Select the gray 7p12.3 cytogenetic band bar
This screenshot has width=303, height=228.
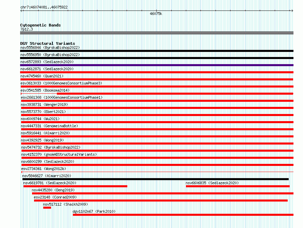(x=157, y=33)
